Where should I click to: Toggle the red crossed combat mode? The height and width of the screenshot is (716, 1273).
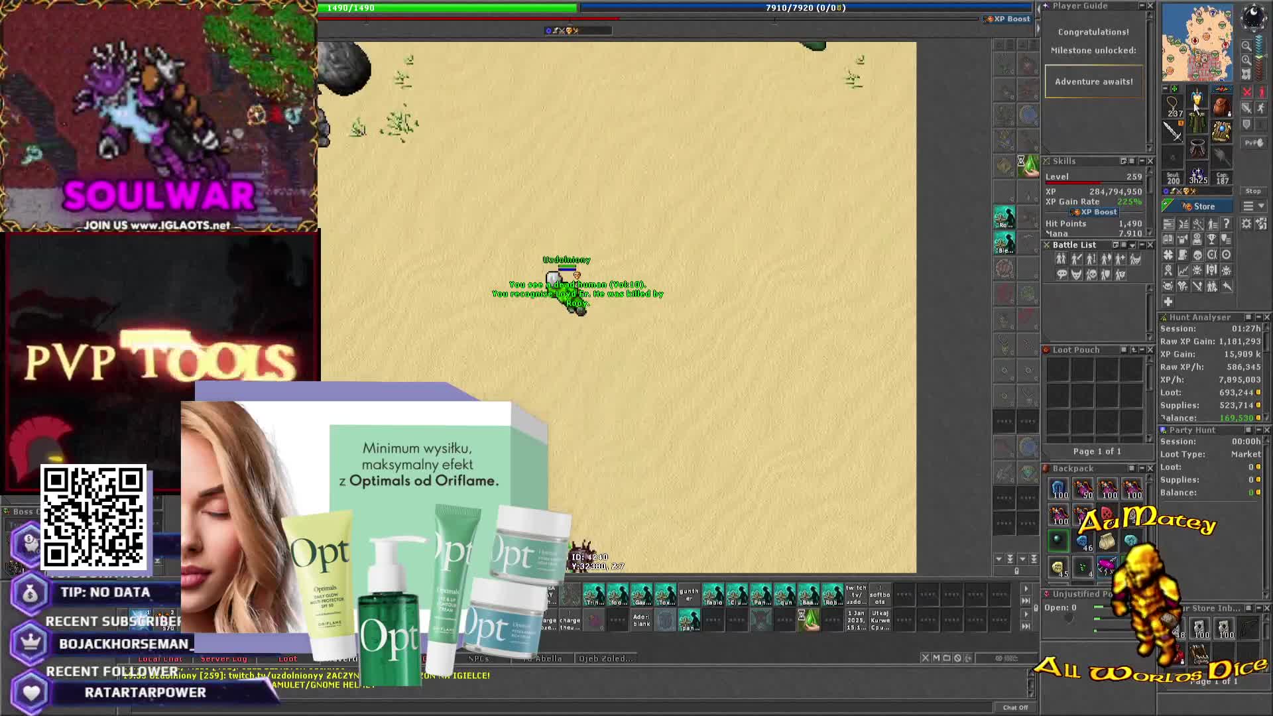[1246, 92]
